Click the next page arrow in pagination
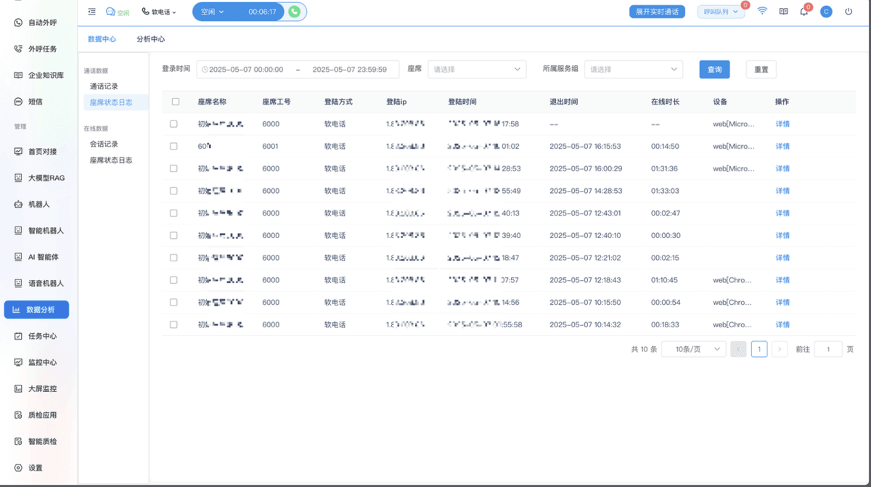This screenshot has width=871, height=487. pyautogui.click(x=780, y=349)
